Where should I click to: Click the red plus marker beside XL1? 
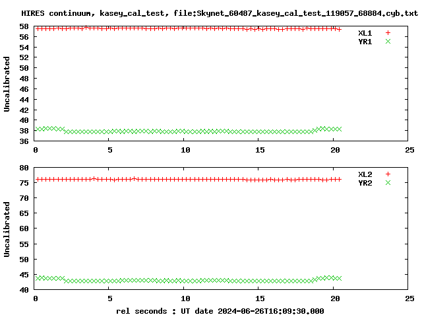[x=388, y=33]
